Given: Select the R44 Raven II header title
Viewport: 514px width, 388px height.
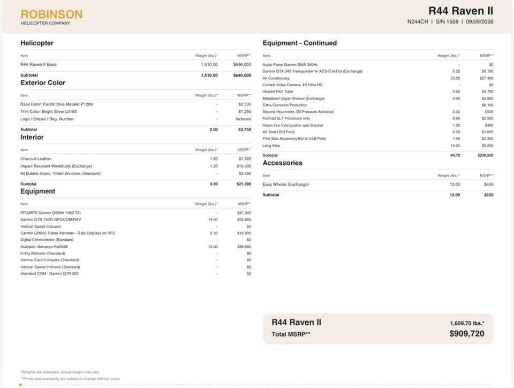Looking at the screenshot, I should point(460,11).
